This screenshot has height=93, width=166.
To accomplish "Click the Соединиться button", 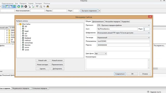I will pyautogui.click(x=120, y=74).
